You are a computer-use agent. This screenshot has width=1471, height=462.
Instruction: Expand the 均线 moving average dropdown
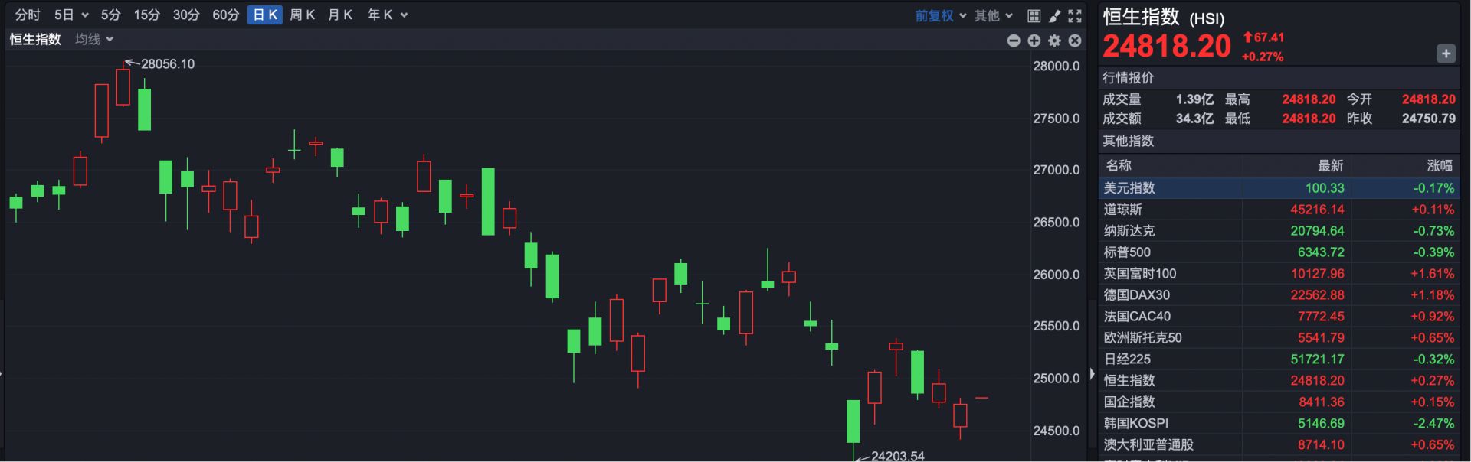(93, 39)
